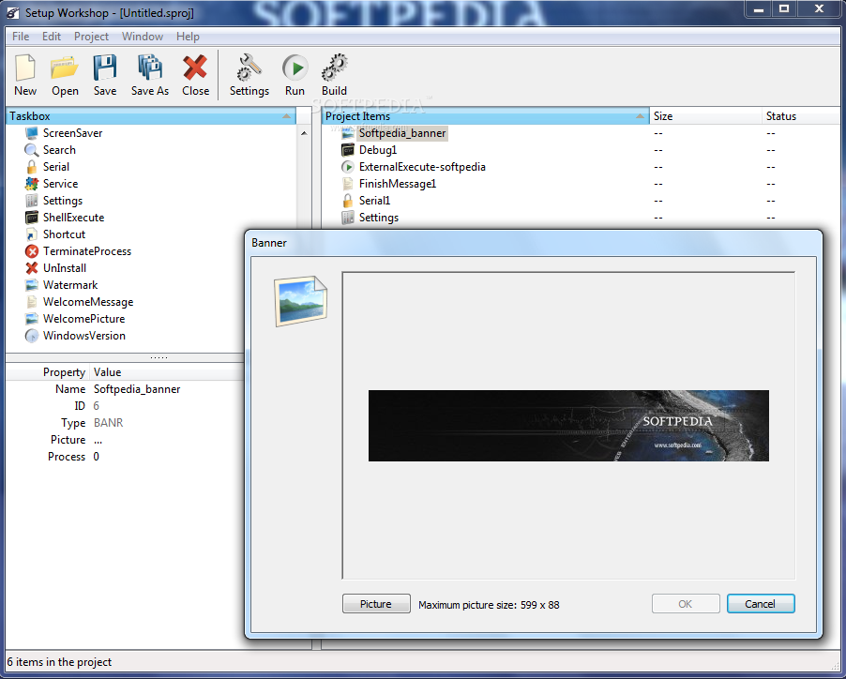846x679 pixels.
Task: Click the Debug1 icon in Project Items
Action: tap(348, 150)
